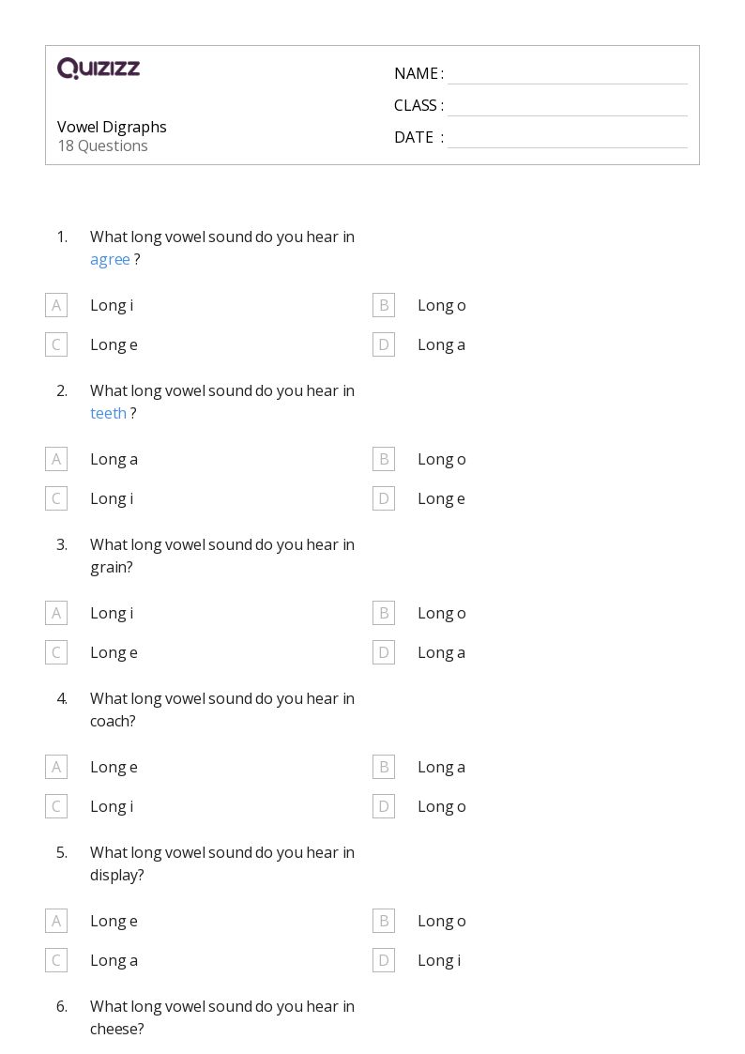Click the Quizizz logo
This screenshot has width=745, height=1054.
99,68
